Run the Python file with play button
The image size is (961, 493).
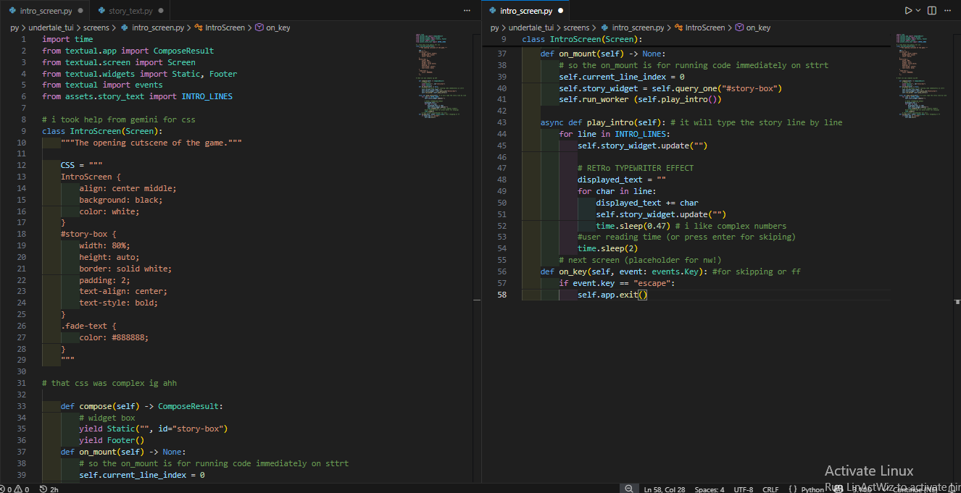pyautogui.click(x=908, y=11)
